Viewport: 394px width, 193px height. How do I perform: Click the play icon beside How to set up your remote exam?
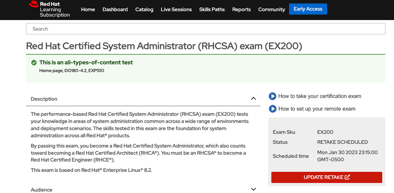[272, 109]
